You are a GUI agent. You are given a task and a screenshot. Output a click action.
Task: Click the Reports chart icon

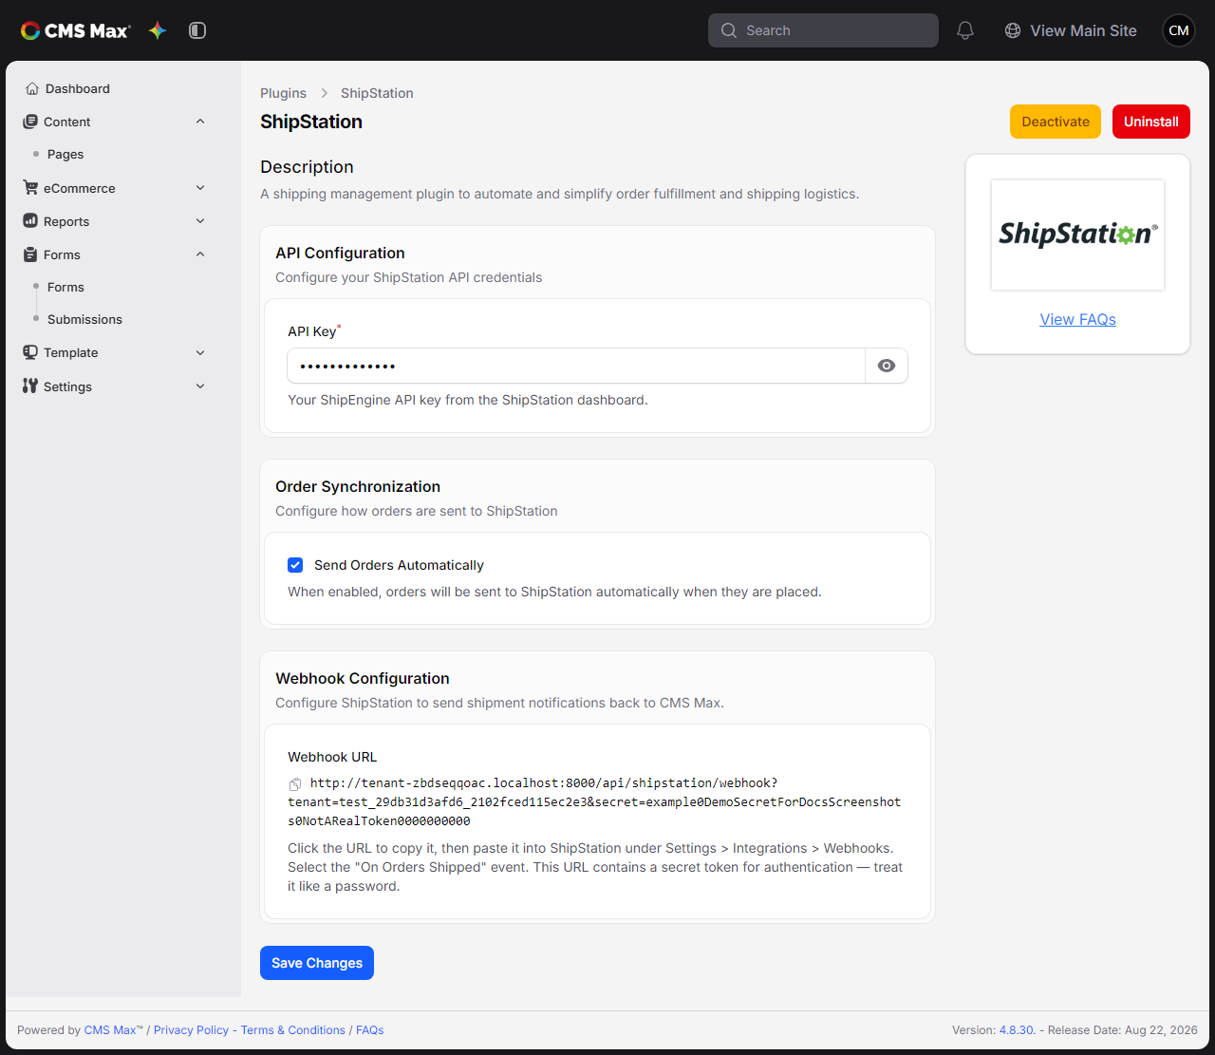click(x=30, y=221)
